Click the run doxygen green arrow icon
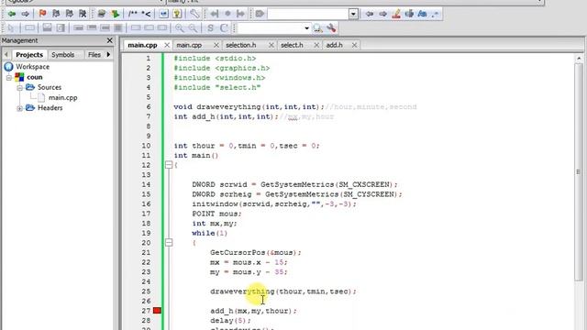587x330 pixels. (x=116, y=15)
